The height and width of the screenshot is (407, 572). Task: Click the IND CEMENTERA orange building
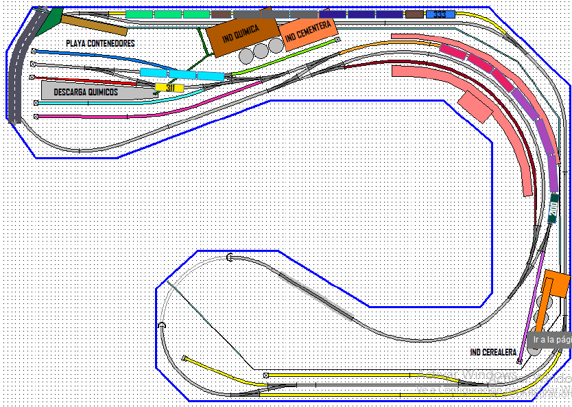(308, 32)
